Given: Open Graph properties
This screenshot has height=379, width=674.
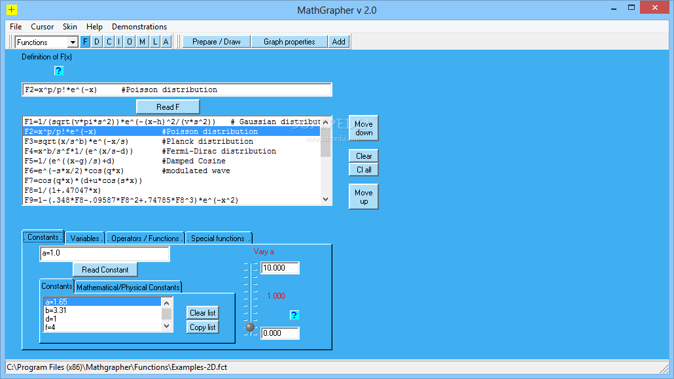Looking at the screenshot, I should pyautogui.click(x=289, y=42).
